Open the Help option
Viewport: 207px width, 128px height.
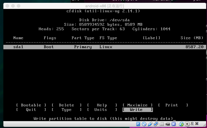102,105
